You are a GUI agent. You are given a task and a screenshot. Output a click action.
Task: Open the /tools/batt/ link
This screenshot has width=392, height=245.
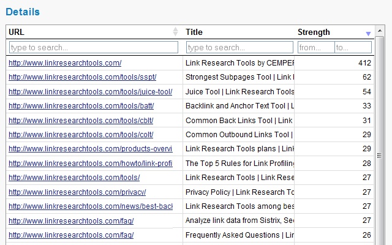[81, 106]
